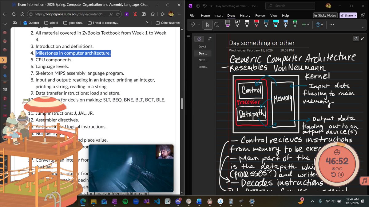369x207 pixels.
Task: Pause the 46:52 focus timer
Action: (341, 174)
